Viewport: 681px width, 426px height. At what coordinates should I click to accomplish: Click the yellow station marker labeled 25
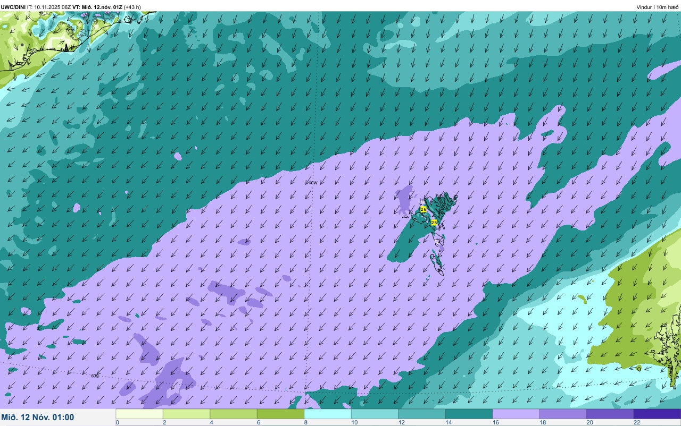pyautogui.click(x=434, y=222)
